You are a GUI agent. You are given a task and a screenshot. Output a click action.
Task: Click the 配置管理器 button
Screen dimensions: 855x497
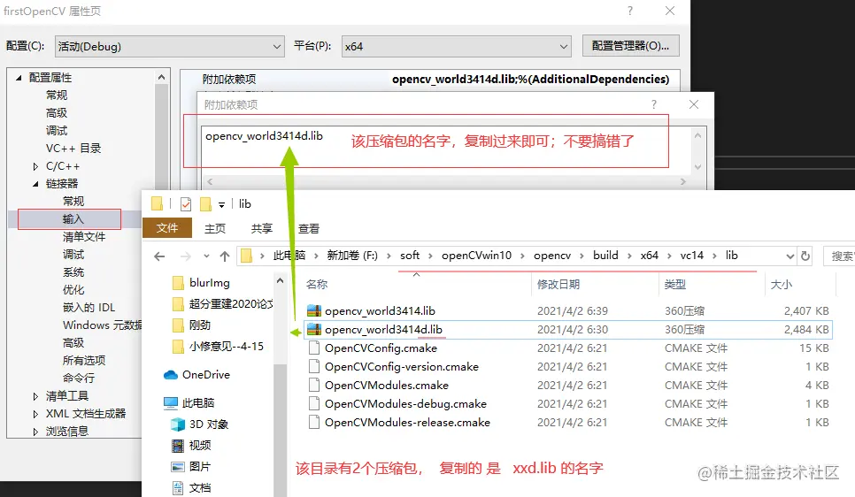click(631, 46)
